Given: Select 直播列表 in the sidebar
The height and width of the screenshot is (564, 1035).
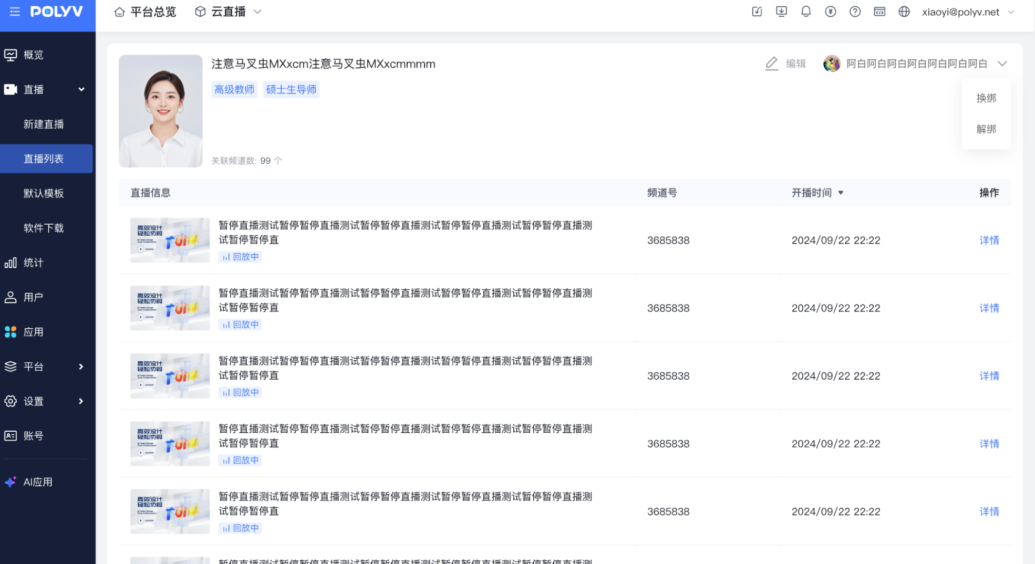Looking at the screenshot, I should point(46,159).
